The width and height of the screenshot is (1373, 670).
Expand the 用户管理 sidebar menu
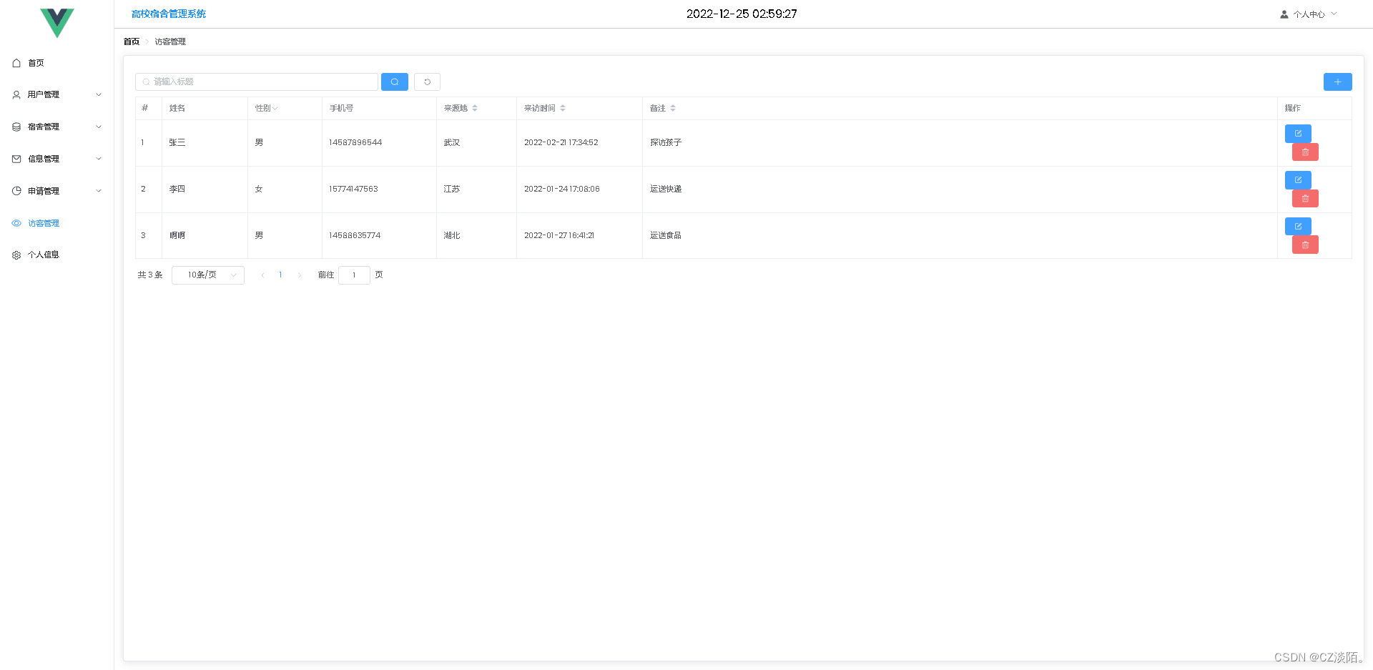click(x=57, y=94)
